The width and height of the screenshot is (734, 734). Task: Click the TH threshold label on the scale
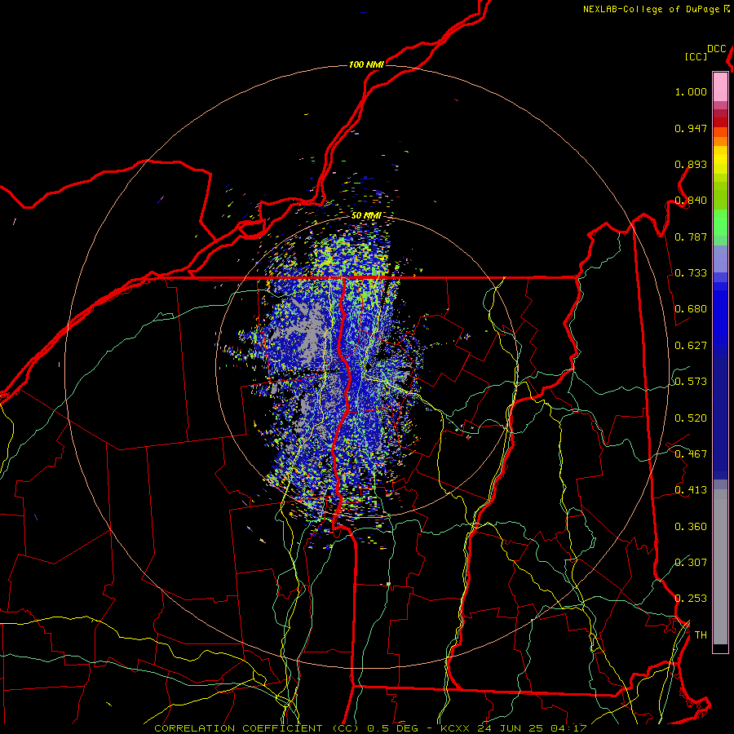701,635
